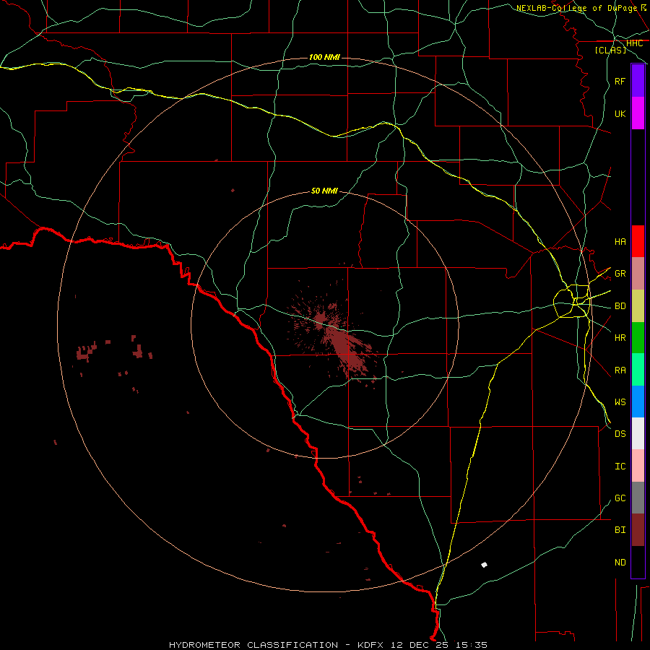Click the 'NEXLAB-College of DuPage' credit text
This screenshot has height=650, width=650.
tap(576, 8)
